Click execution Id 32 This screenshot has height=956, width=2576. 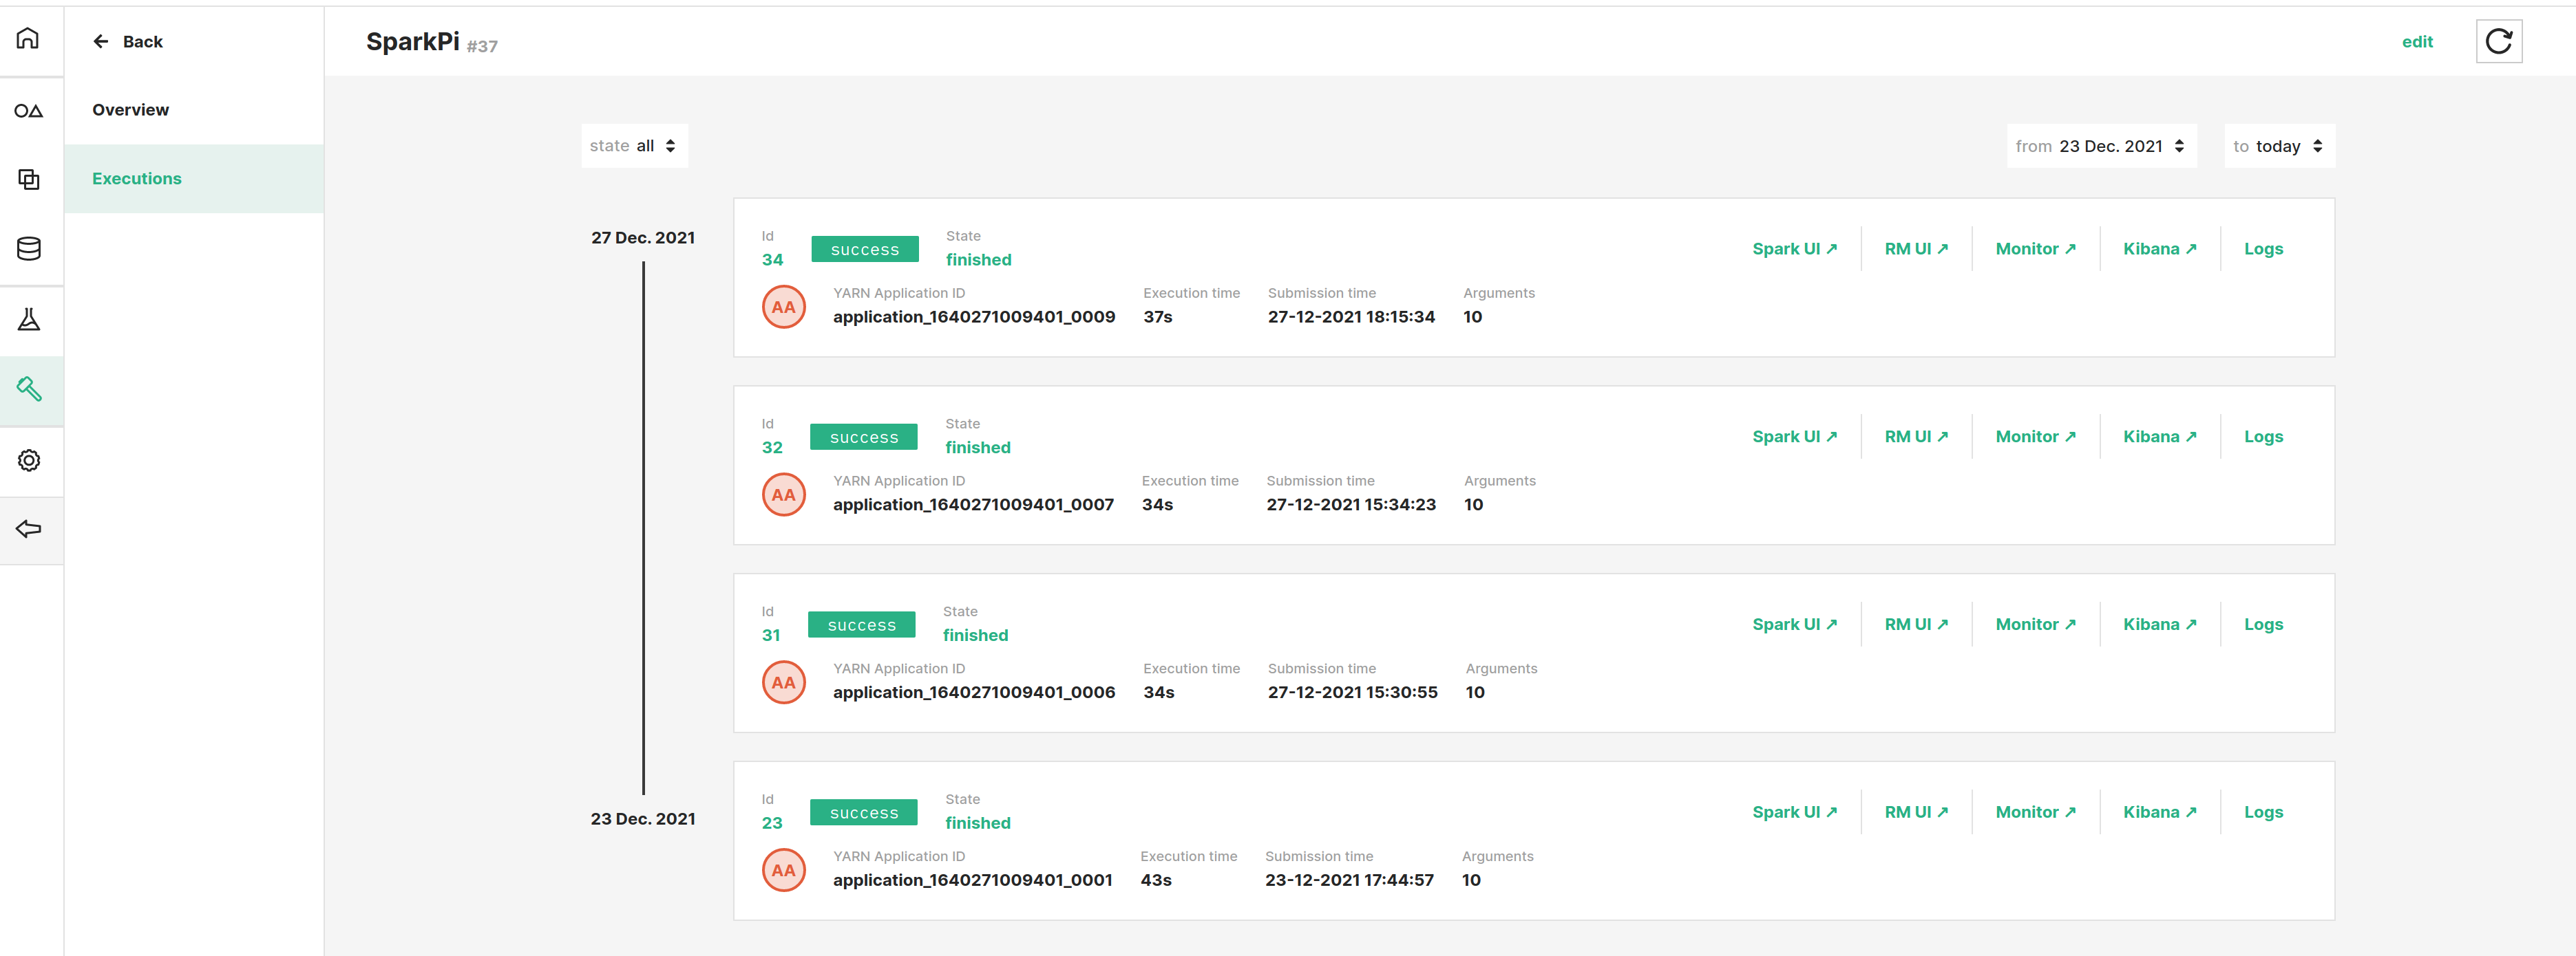coord(772,448)
